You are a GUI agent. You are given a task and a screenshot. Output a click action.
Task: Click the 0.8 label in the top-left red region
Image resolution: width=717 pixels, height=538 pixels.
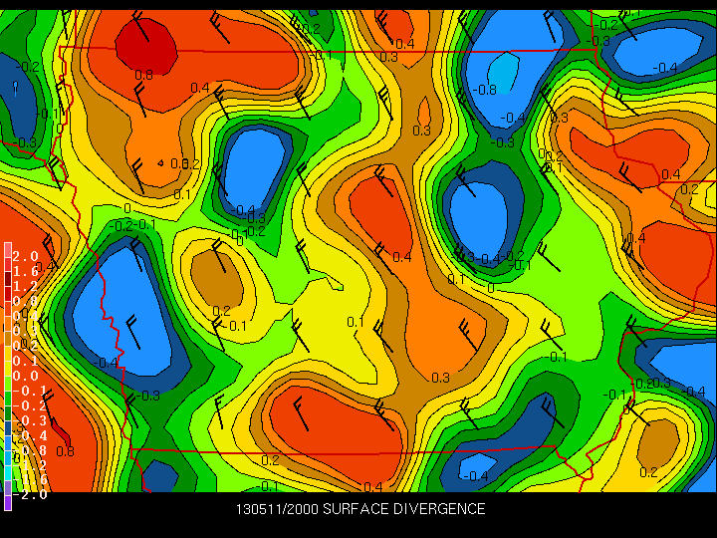pyautogui.click(x=143, y=75)
